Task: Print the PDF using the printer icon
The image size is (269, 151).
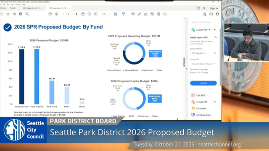Action: (21, 14)
